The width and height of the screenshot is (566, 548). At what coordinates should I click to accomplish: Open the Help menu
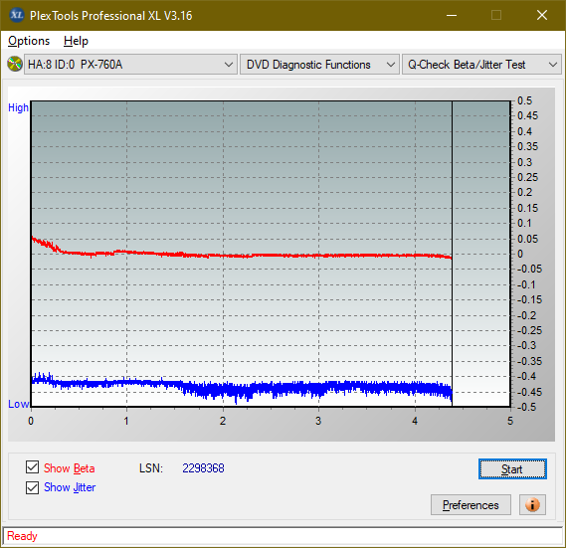coord(76,41)
